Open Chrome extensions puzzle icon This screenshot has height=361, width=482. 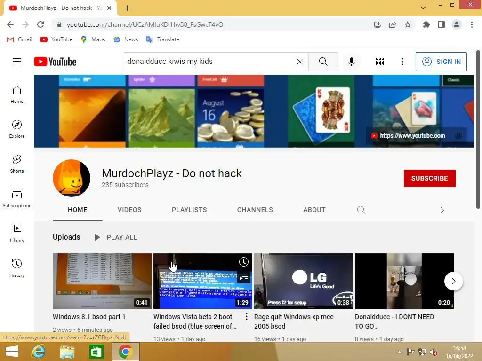426,24
